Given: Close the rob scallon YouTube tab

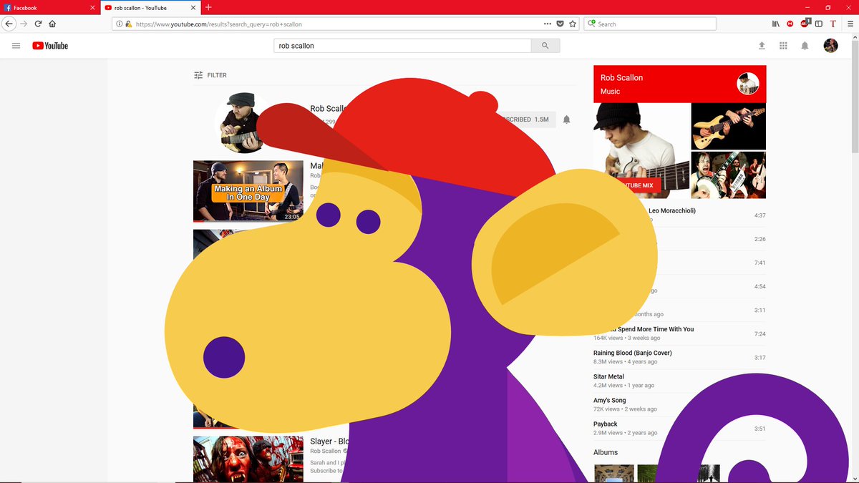Looking at the screenshot, I should (193, 7).
